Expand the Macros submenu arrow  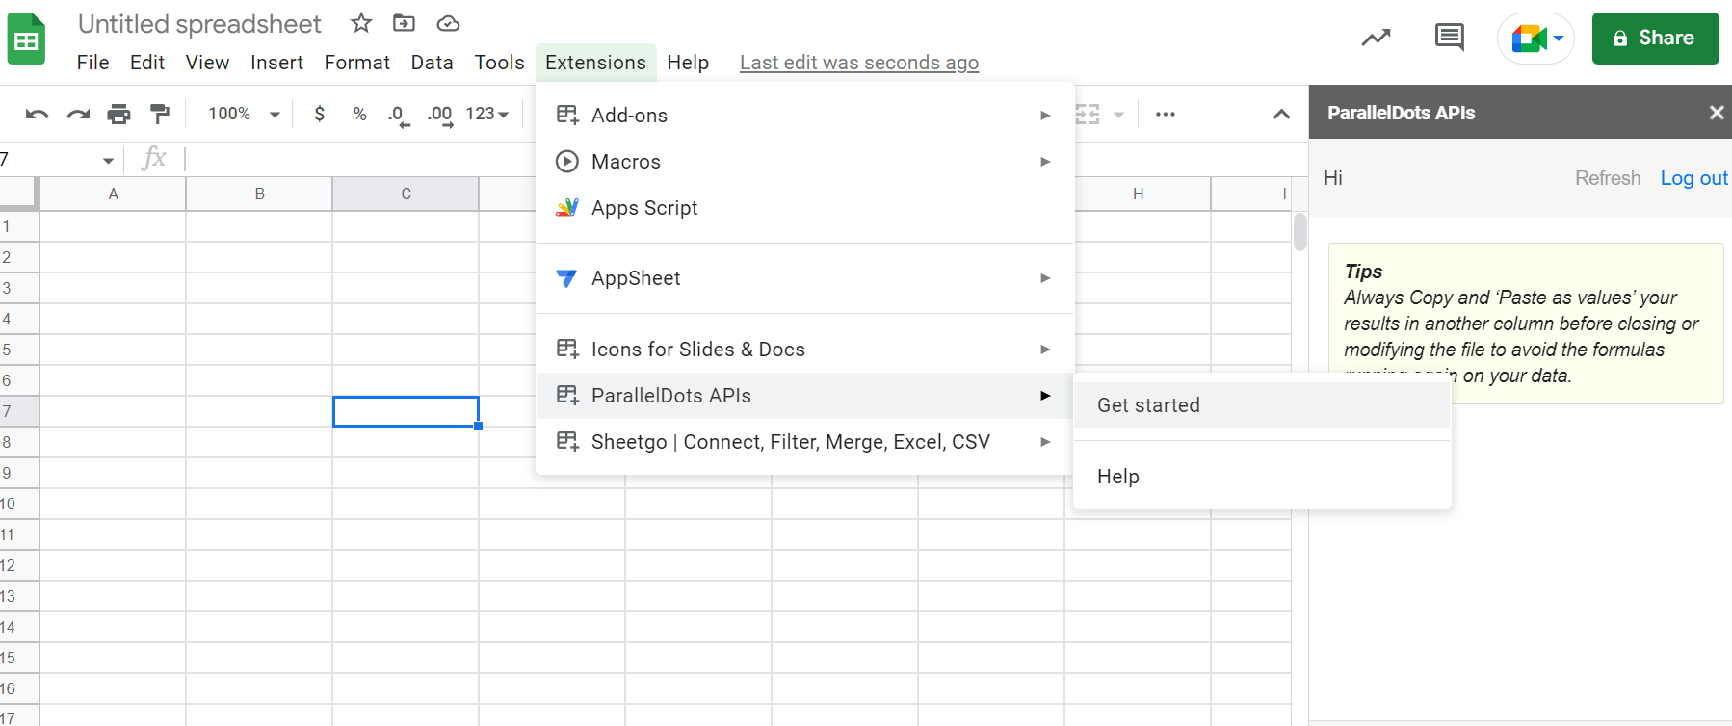pos(1045,161)
